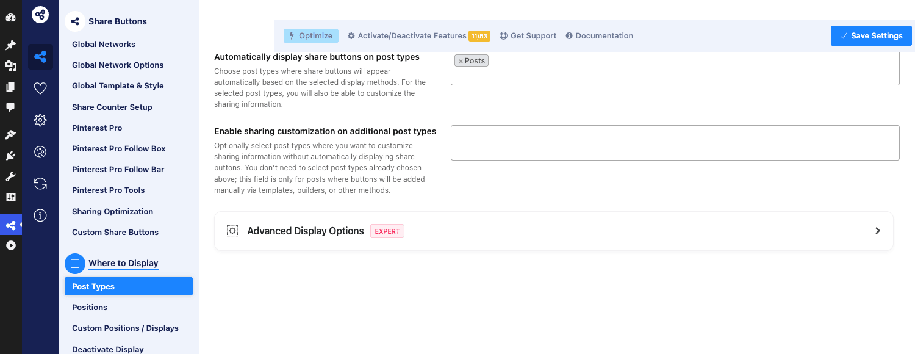Expand the Advanced Display Options chevron
The image size is (915, 354).
[x=878, y=231]
